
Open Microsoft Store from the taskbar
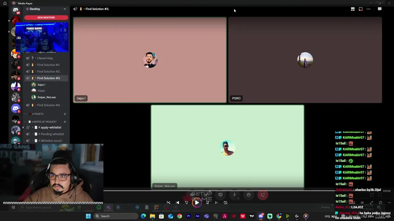click(161, 216)
